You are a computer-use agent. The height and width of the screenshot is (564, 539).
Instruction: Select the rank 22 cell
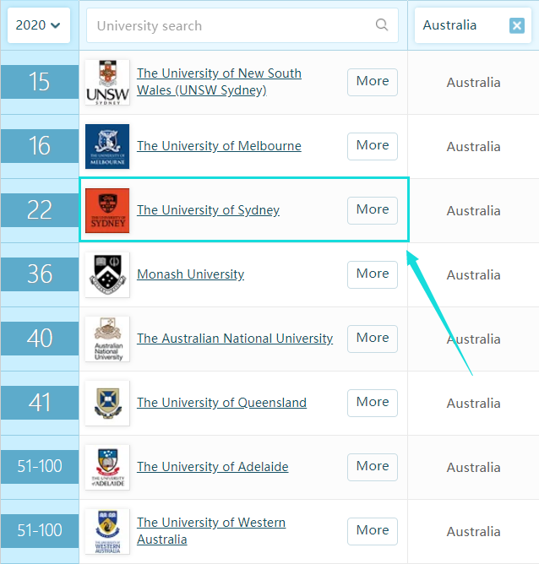coord(40,210)
